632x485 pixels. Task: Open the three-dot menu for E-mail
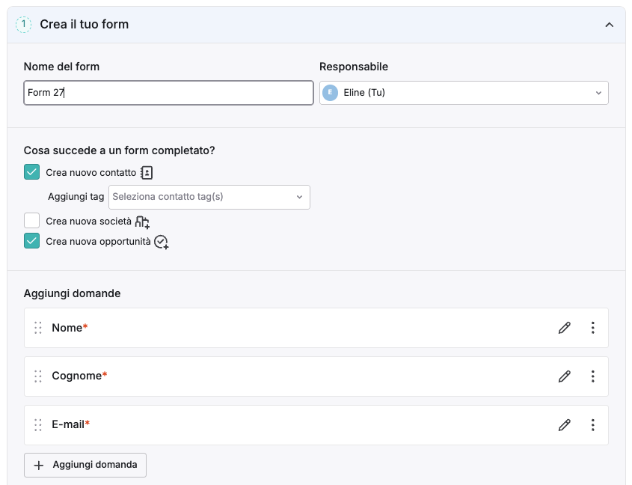click(592, 424)
